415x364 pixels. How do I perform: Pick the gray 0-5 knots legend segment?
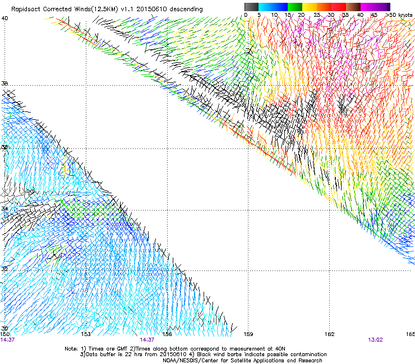pos(251,7)
